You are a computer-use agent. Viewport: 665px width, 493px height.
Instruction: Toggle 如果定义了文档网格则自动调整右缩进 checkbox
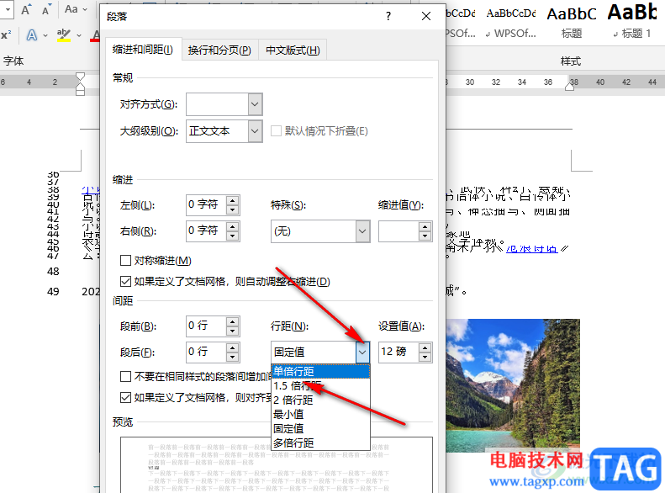125,281
